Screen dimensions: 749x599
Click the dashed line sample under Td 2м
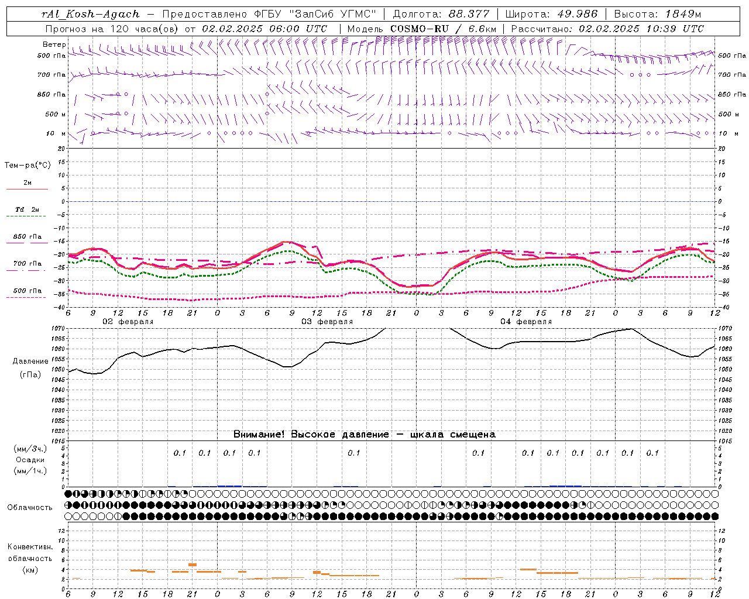coord(27,216)
